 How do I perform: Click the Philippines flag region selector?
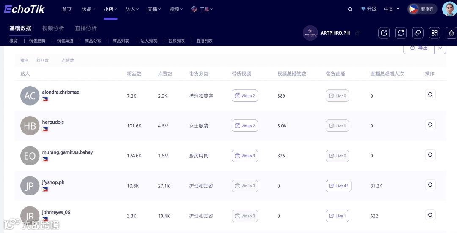coord(422,9)
